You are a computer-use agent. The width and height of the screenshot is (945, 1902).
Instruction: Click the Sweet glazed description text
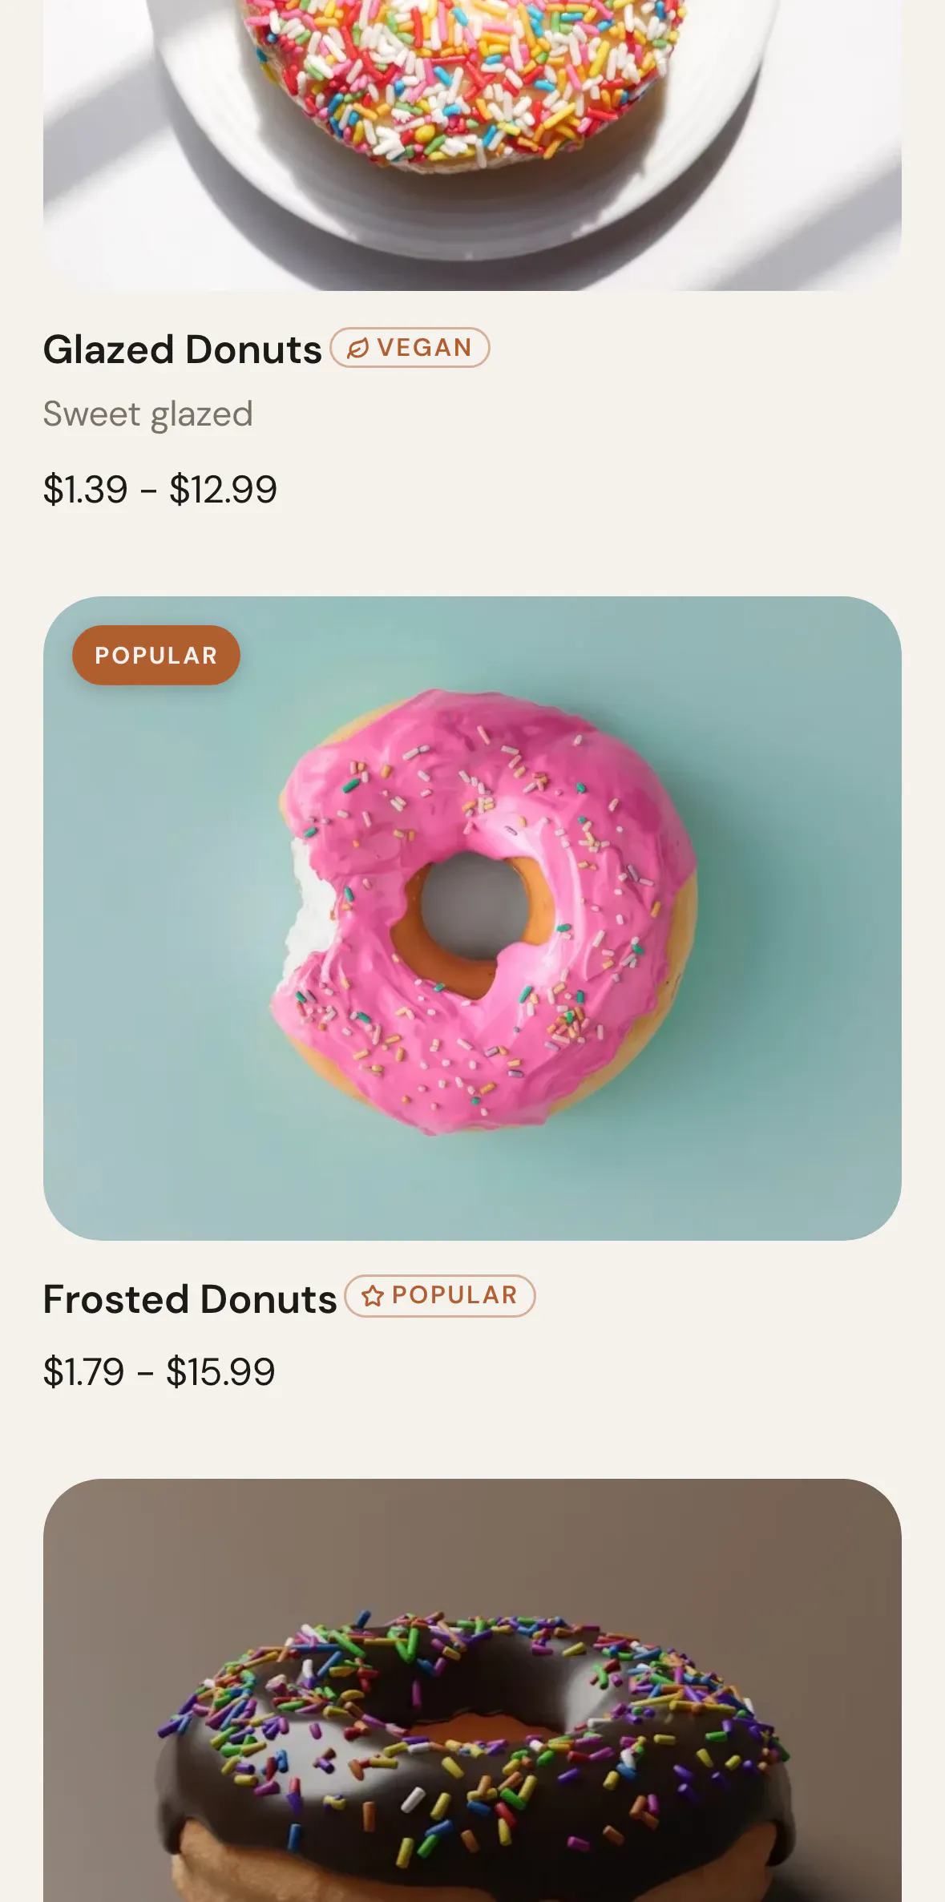(148, 414)
